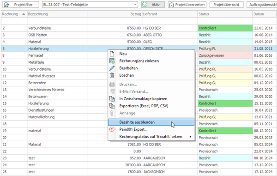277x176 pixels.
Task: Select the Zurückgewiesen status cell of invoice 8
Action: pos(225,55)
